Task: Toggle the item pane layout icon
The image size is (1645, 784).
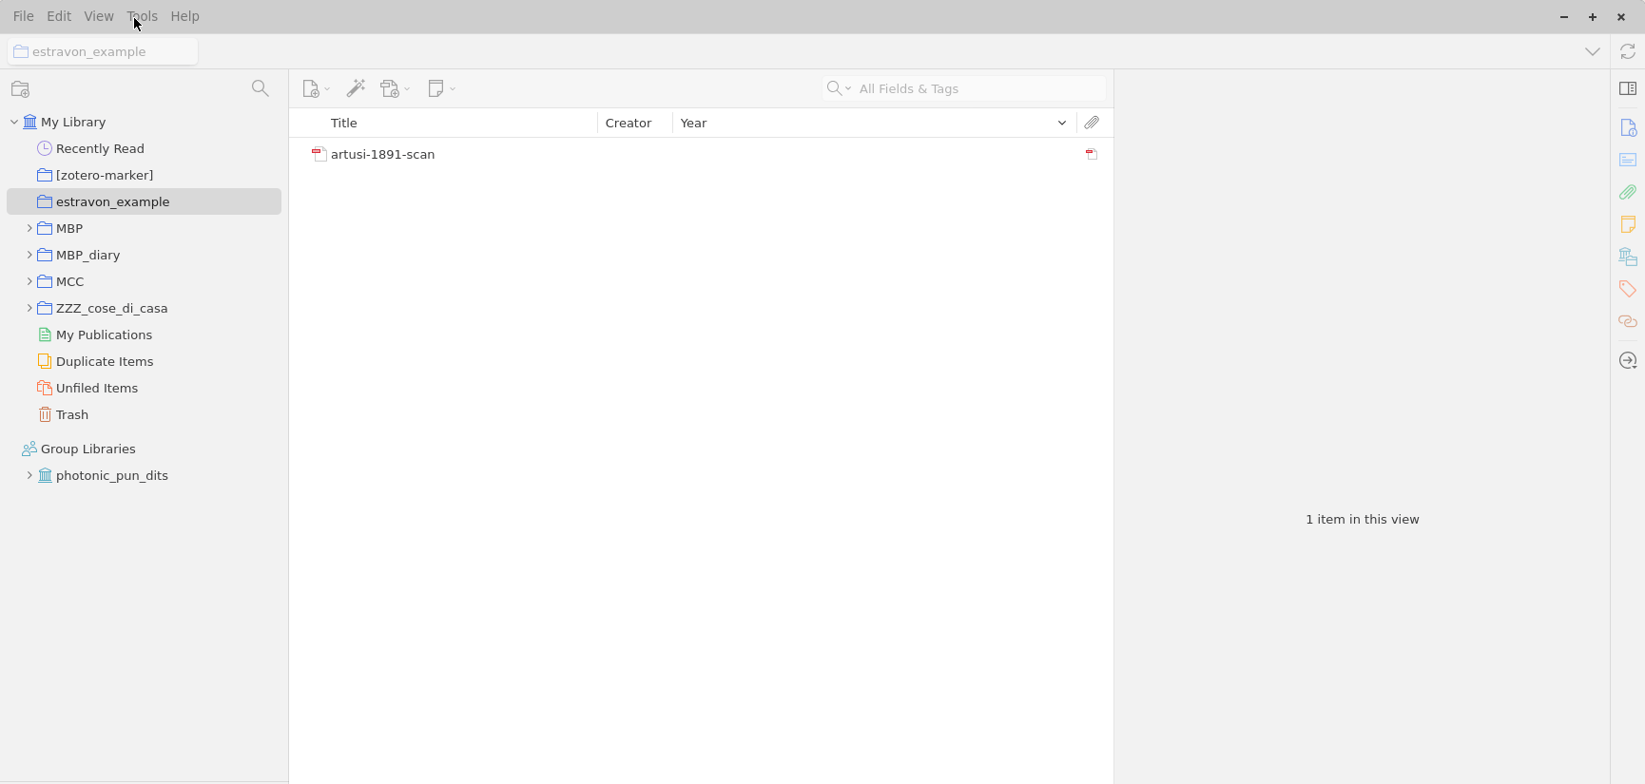Action: click(1628, 88)
